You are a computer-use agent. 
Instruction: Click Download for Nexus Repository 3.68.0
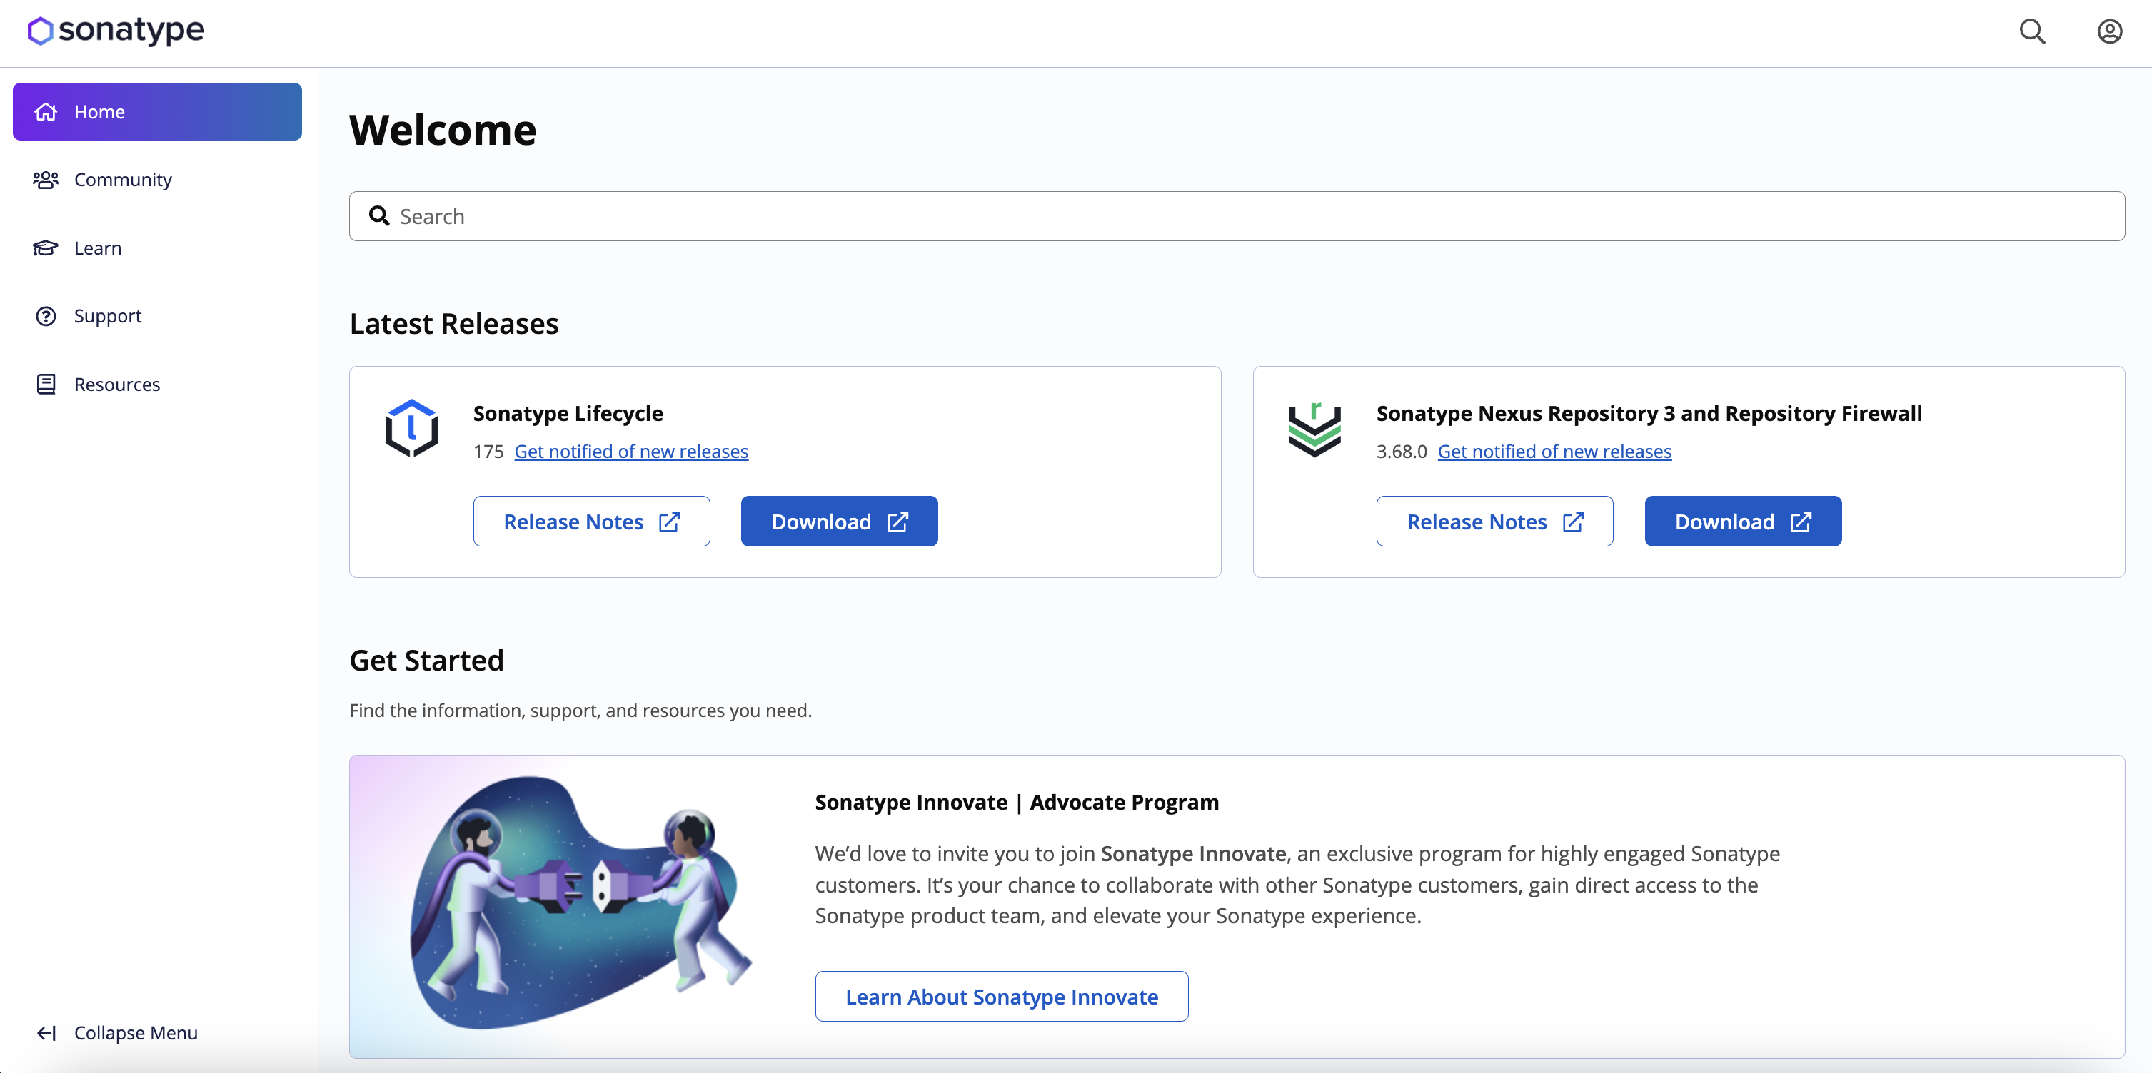point(1743,520)
